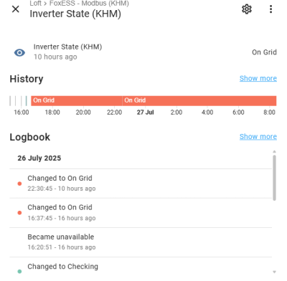Click the On Grid state value
The width and height of the screenshot is (287, 281).
click(x=264, y=52)
